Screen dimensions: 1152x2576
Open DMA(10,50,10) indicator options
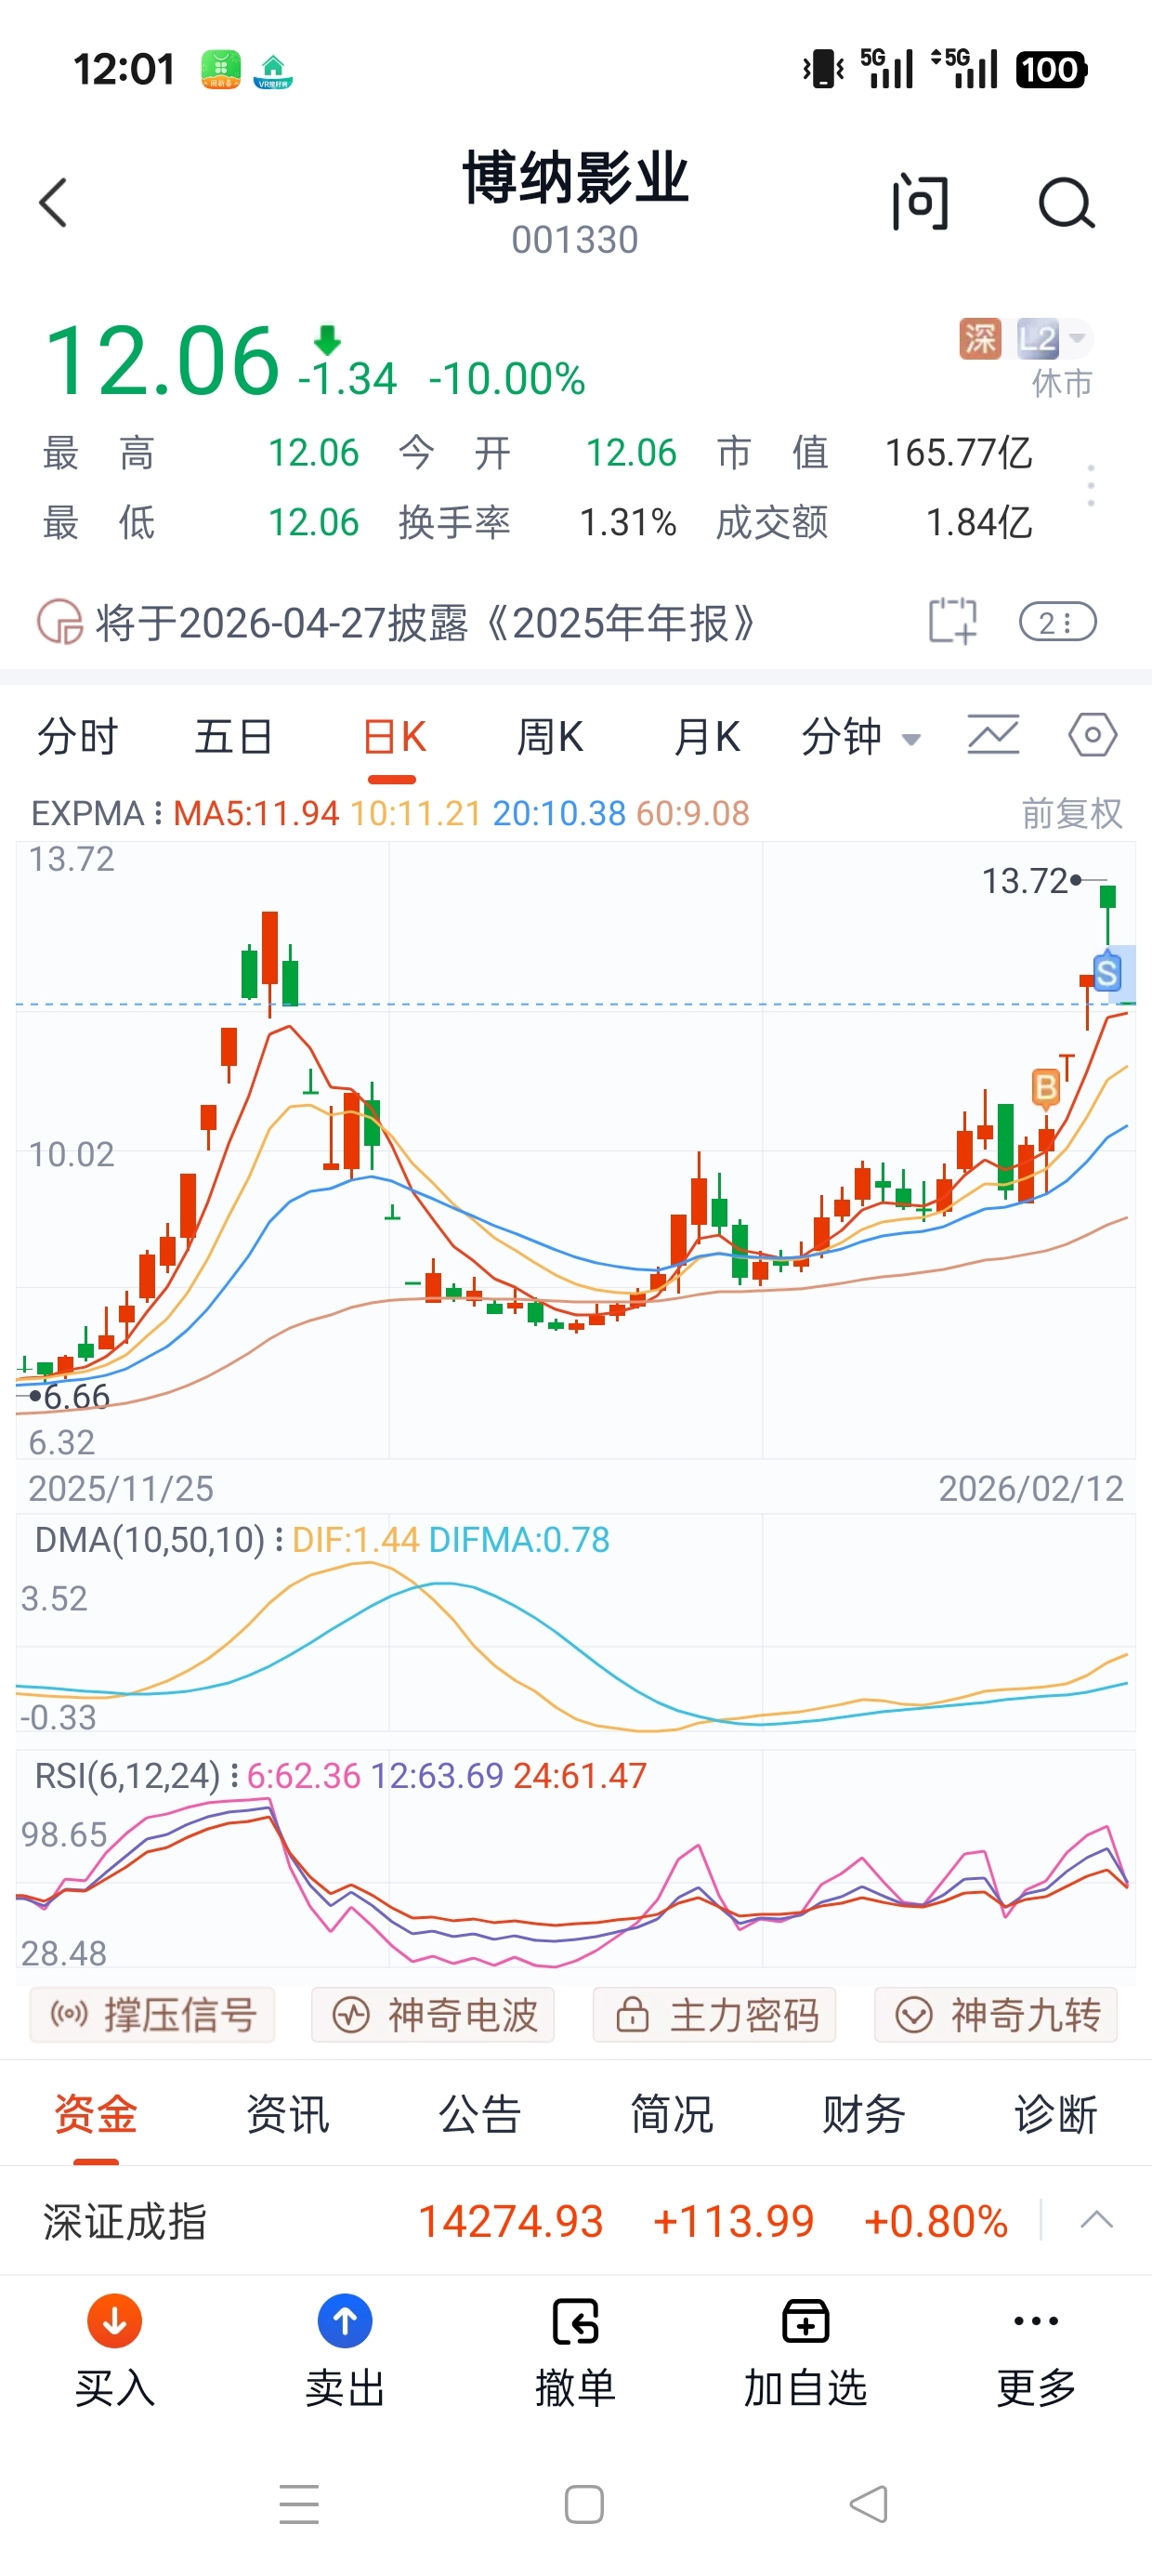coord(158,1539)
